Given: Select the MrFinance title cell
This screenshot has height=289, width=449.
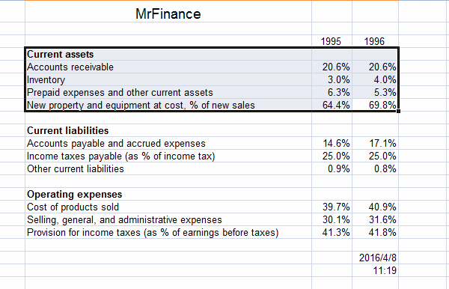Looking at the screenshot, I should click(x=168, y=13).
